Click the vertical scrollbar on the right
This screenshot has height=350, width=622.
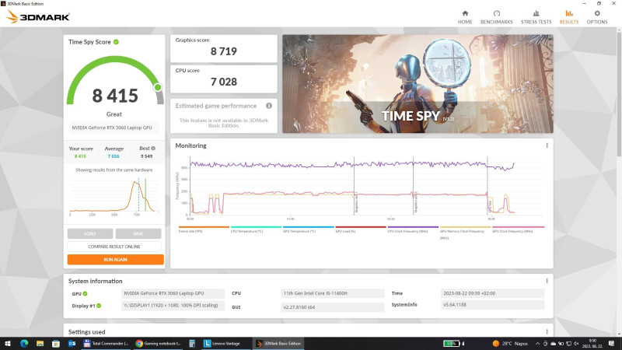(x=618, y=93)
